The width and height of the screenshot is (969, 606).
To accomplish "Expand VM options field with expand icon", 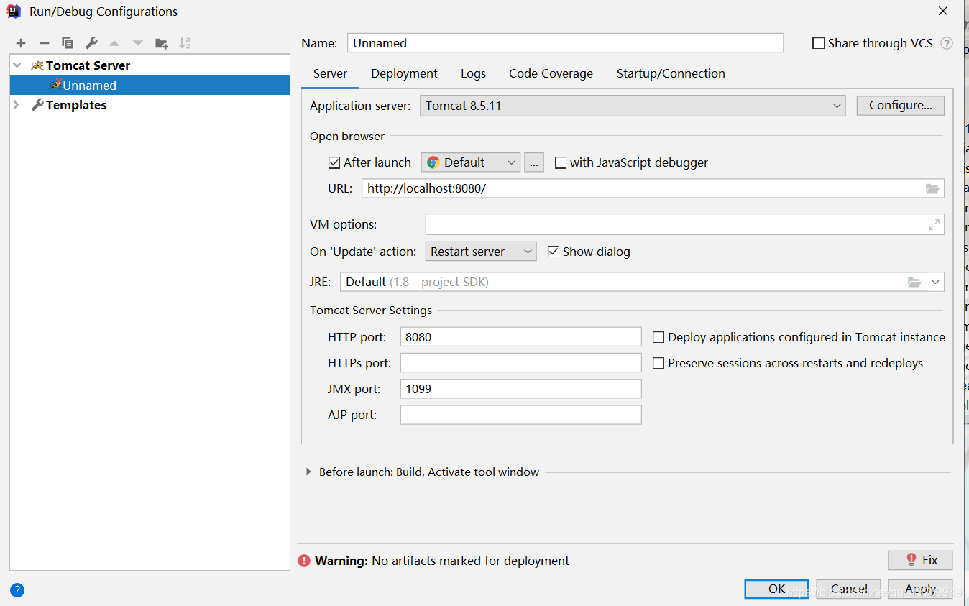I will click(x=934, y=224).
